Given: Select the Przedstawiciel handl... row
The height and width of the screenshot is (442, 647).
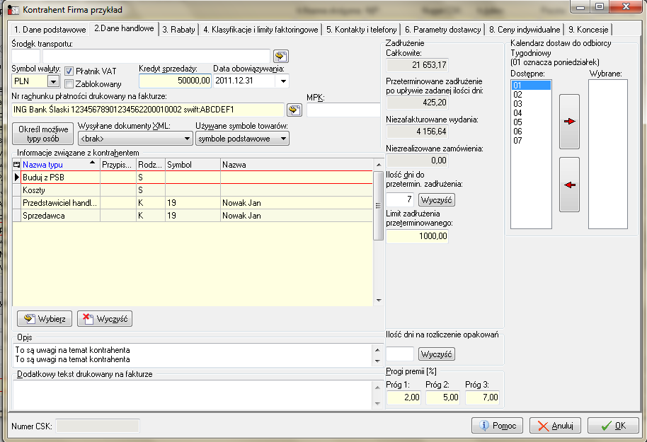Looking at the screenshot, I should point(193,203).
